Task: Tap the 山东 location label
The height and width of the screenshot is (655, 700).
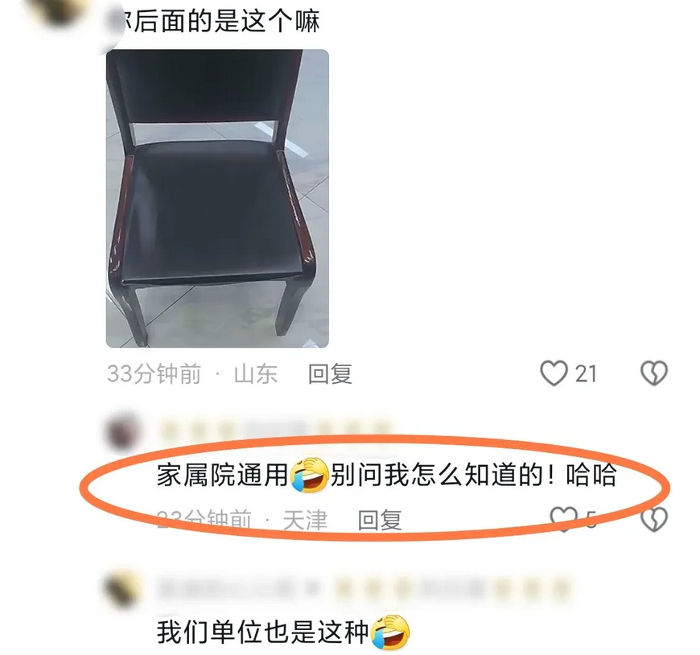Action: pyautogui.click(x=256, y=373)
